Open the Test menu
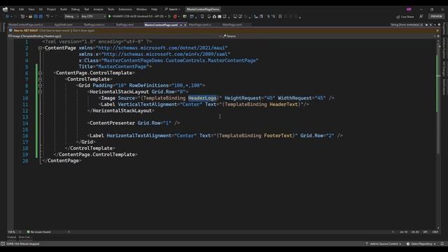This screenshot has width=448, height=252. pyautogui.click(x=87, y=9)
